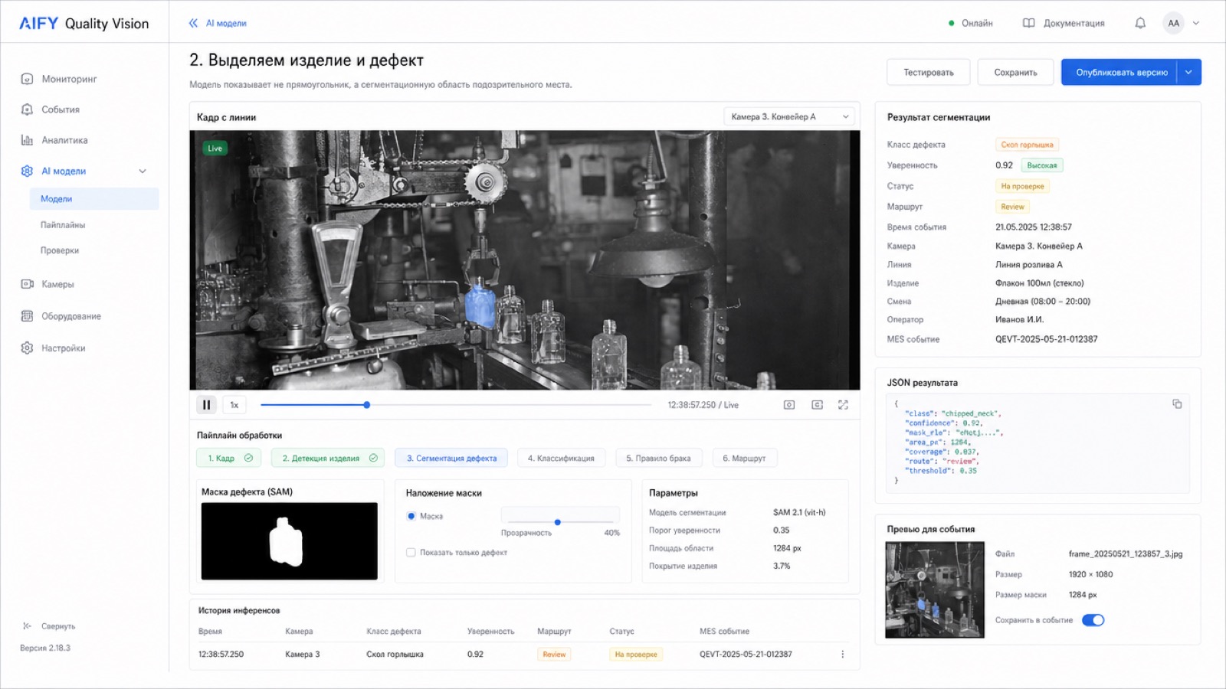1226x689 pixels.
Task: Check the Показать только дефект checkbox
Action: pyautogui.click(x=411, y=552)
